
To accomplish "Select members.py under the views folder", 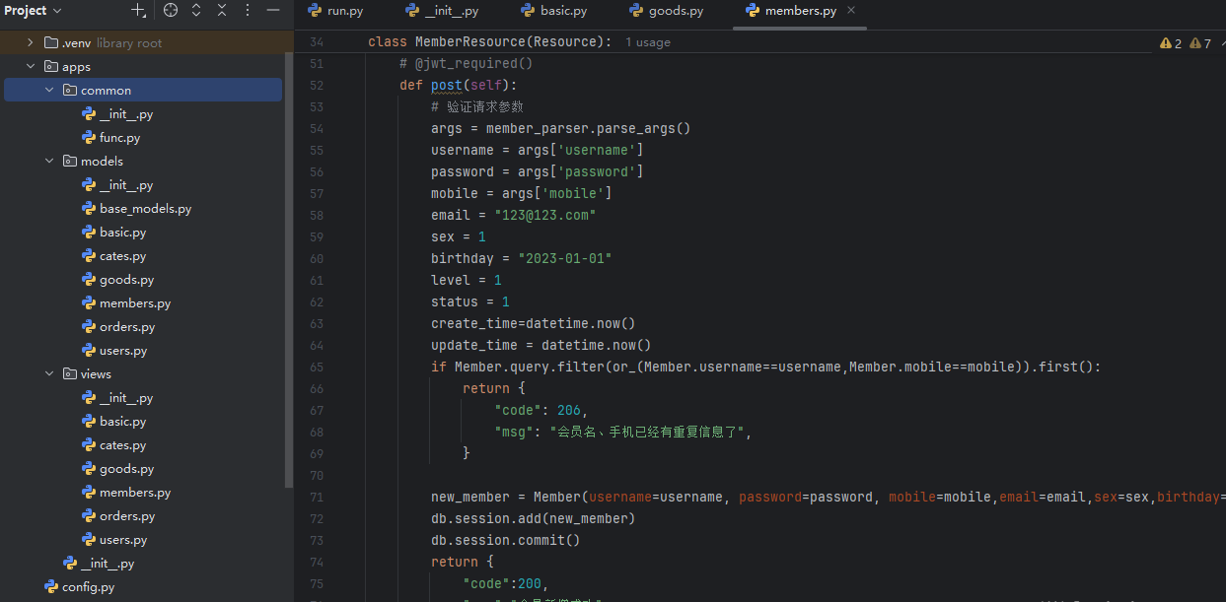I will click(135, 492).
